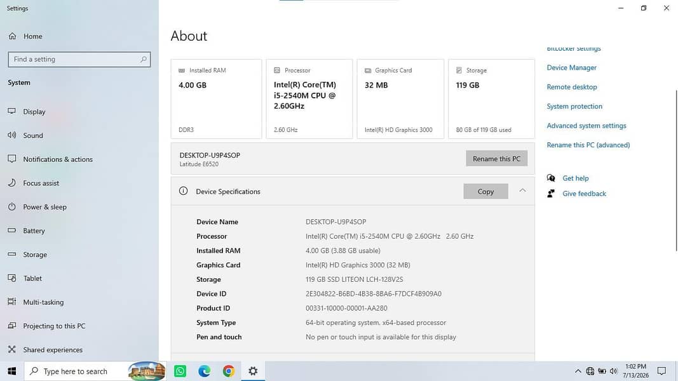Select the Battery icon in sidebar
This screenshot has height=381, width=678.
[x=11, y=231]
